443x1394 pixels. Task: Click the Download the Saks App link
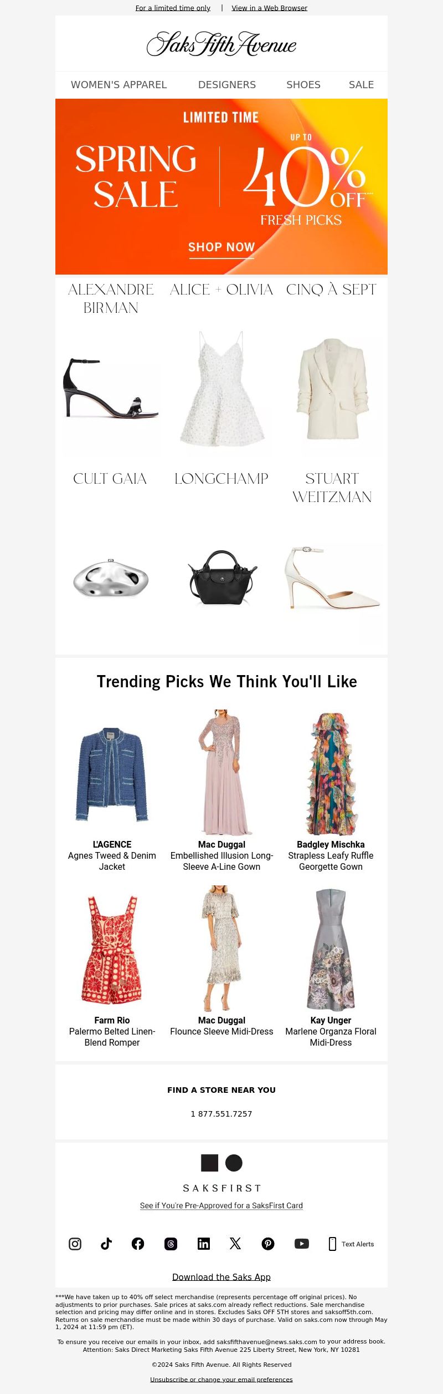221,1276
